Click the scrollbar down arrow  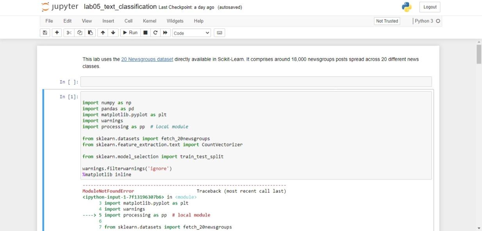[x=478, y=228]
